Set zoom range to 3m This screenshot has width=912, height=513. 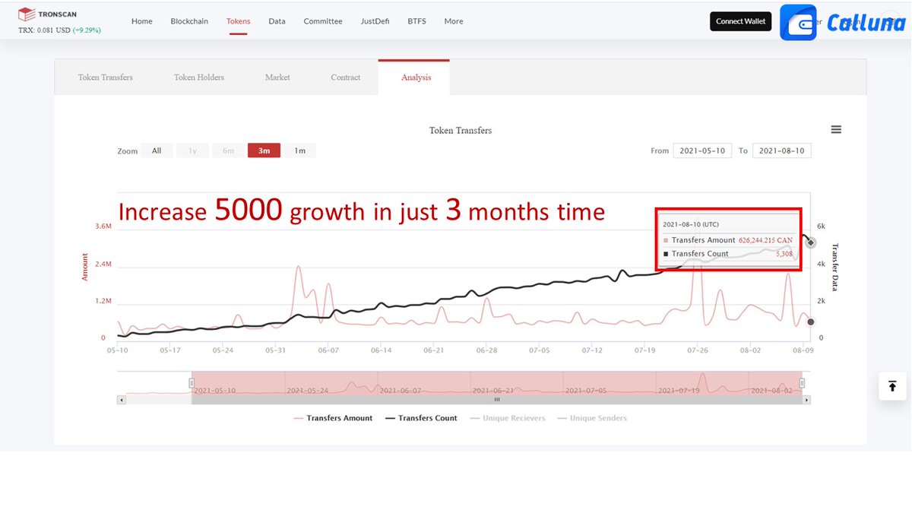[264, 150]
